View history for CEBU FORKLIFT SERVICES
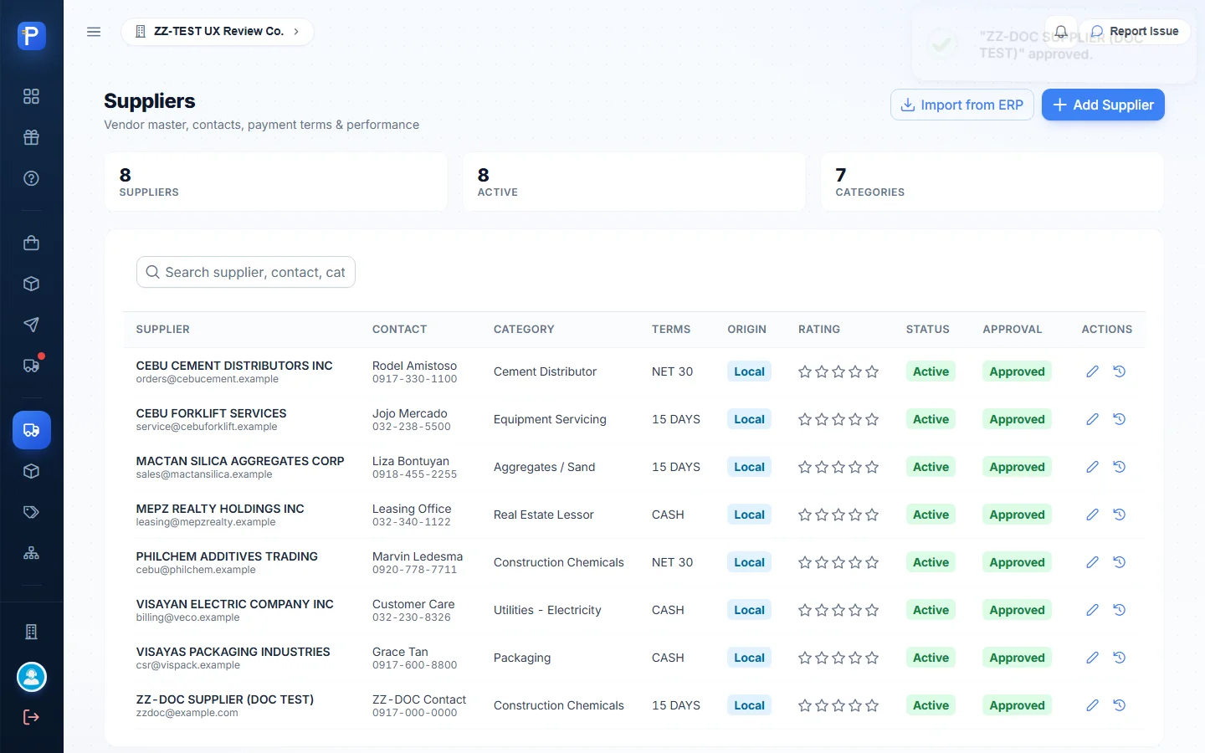The width and height of the screenshot is (1205, 753). (x=1120, y=419)
